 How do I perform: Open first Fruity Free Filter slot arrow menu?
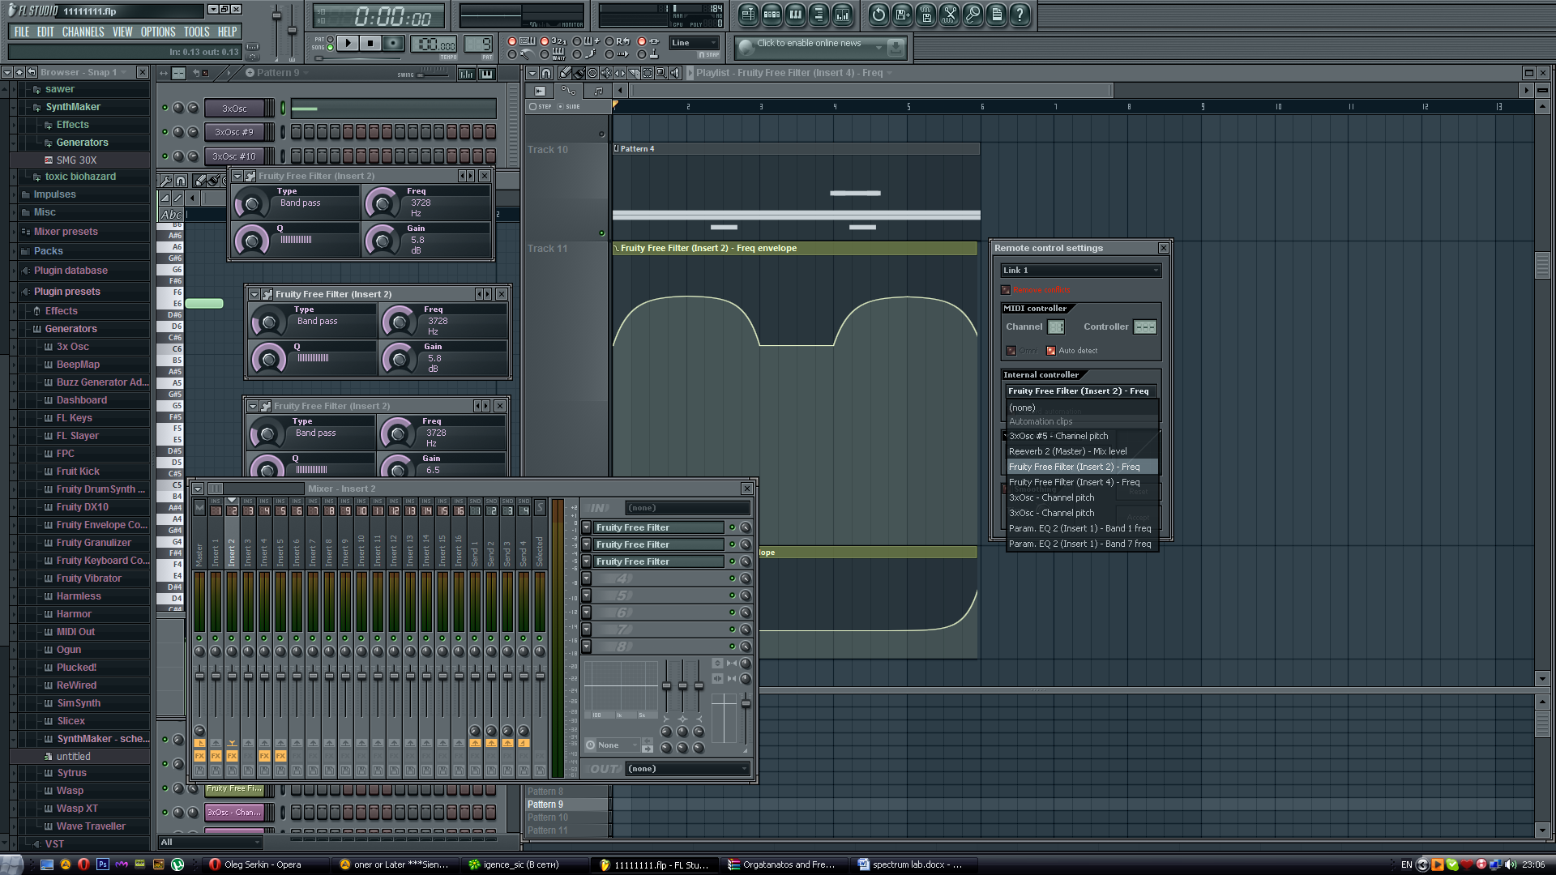tap(586, 527)
